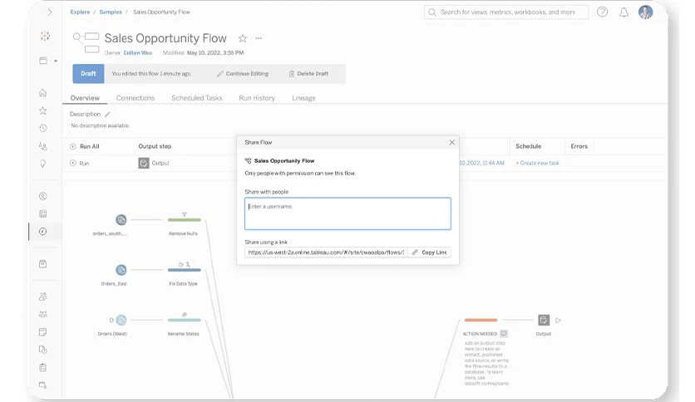695x402 pixels.
Task: Open External Assets sidebar icon
Action: coord(43,264)
